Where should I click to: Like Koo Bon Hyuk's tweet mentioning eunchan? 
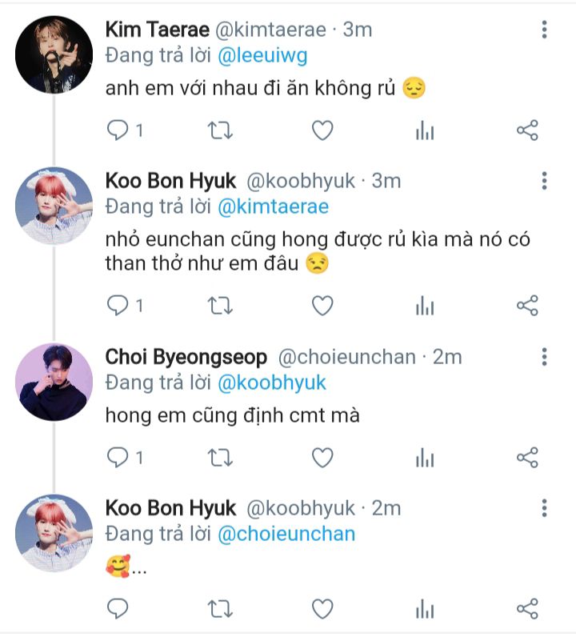point(322,305)
